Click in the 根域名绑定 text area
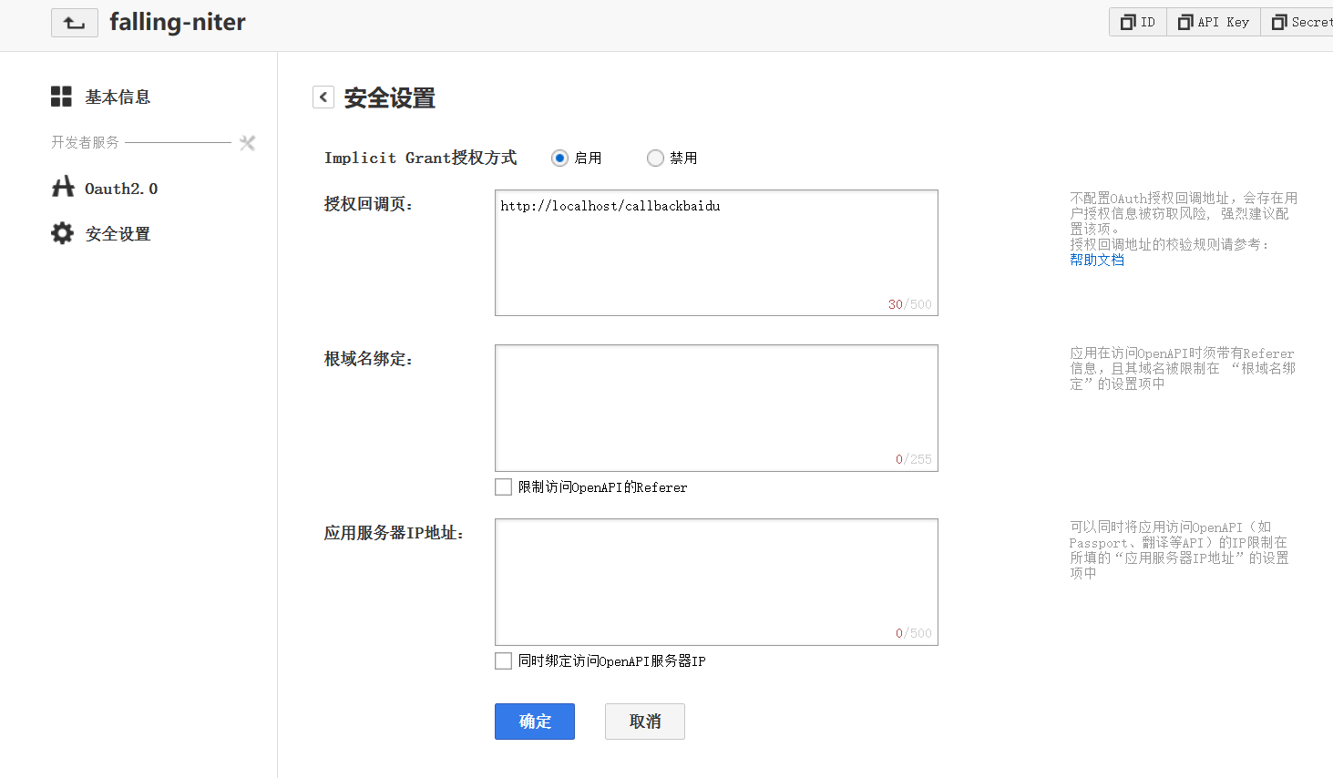Image resolution: width=1333 pixels, height=778 pixels. click(x=716, y=407)
